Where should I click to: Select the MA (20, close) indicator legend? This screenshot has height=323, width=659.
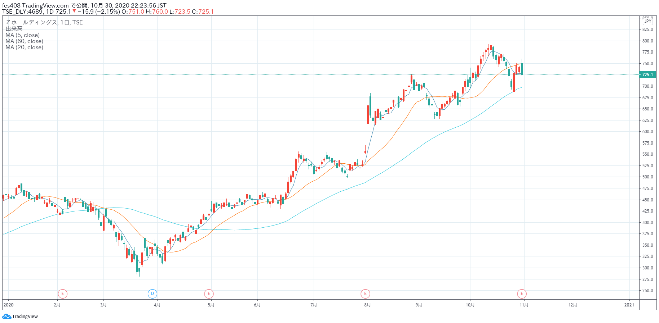point(25,47)
